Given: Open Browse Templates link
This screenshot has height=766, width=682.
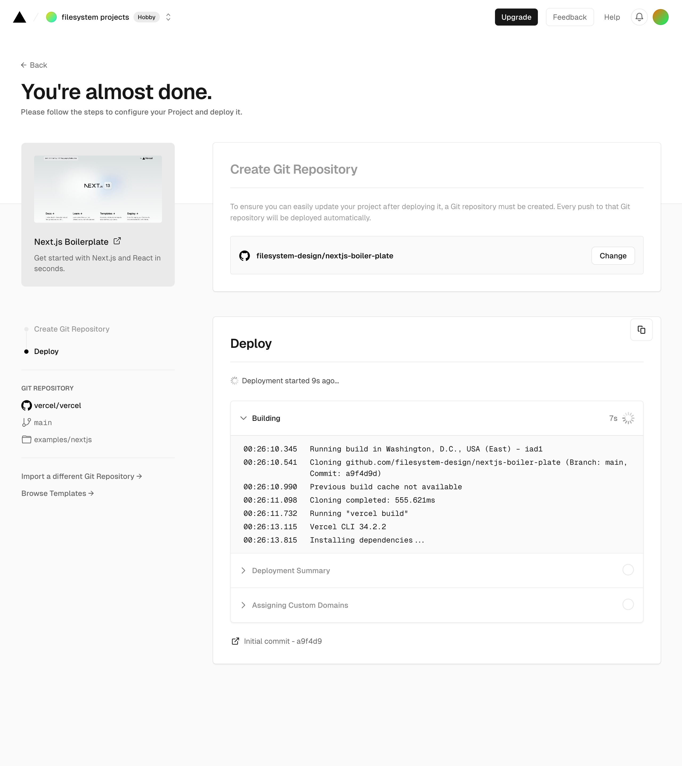Looking at the screenshot, I should [x=57, y=494].
